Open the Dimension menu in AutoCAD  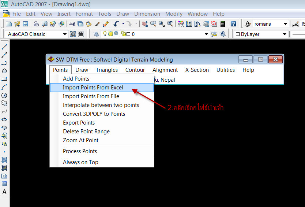[147, 14]
